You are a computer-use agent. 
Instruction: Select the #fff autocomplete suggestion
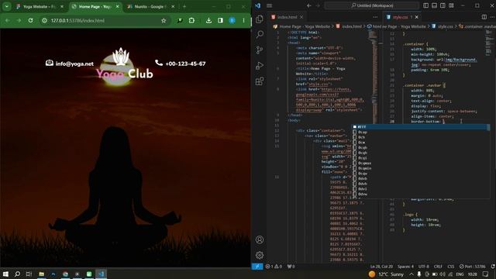tap(421, 127)
